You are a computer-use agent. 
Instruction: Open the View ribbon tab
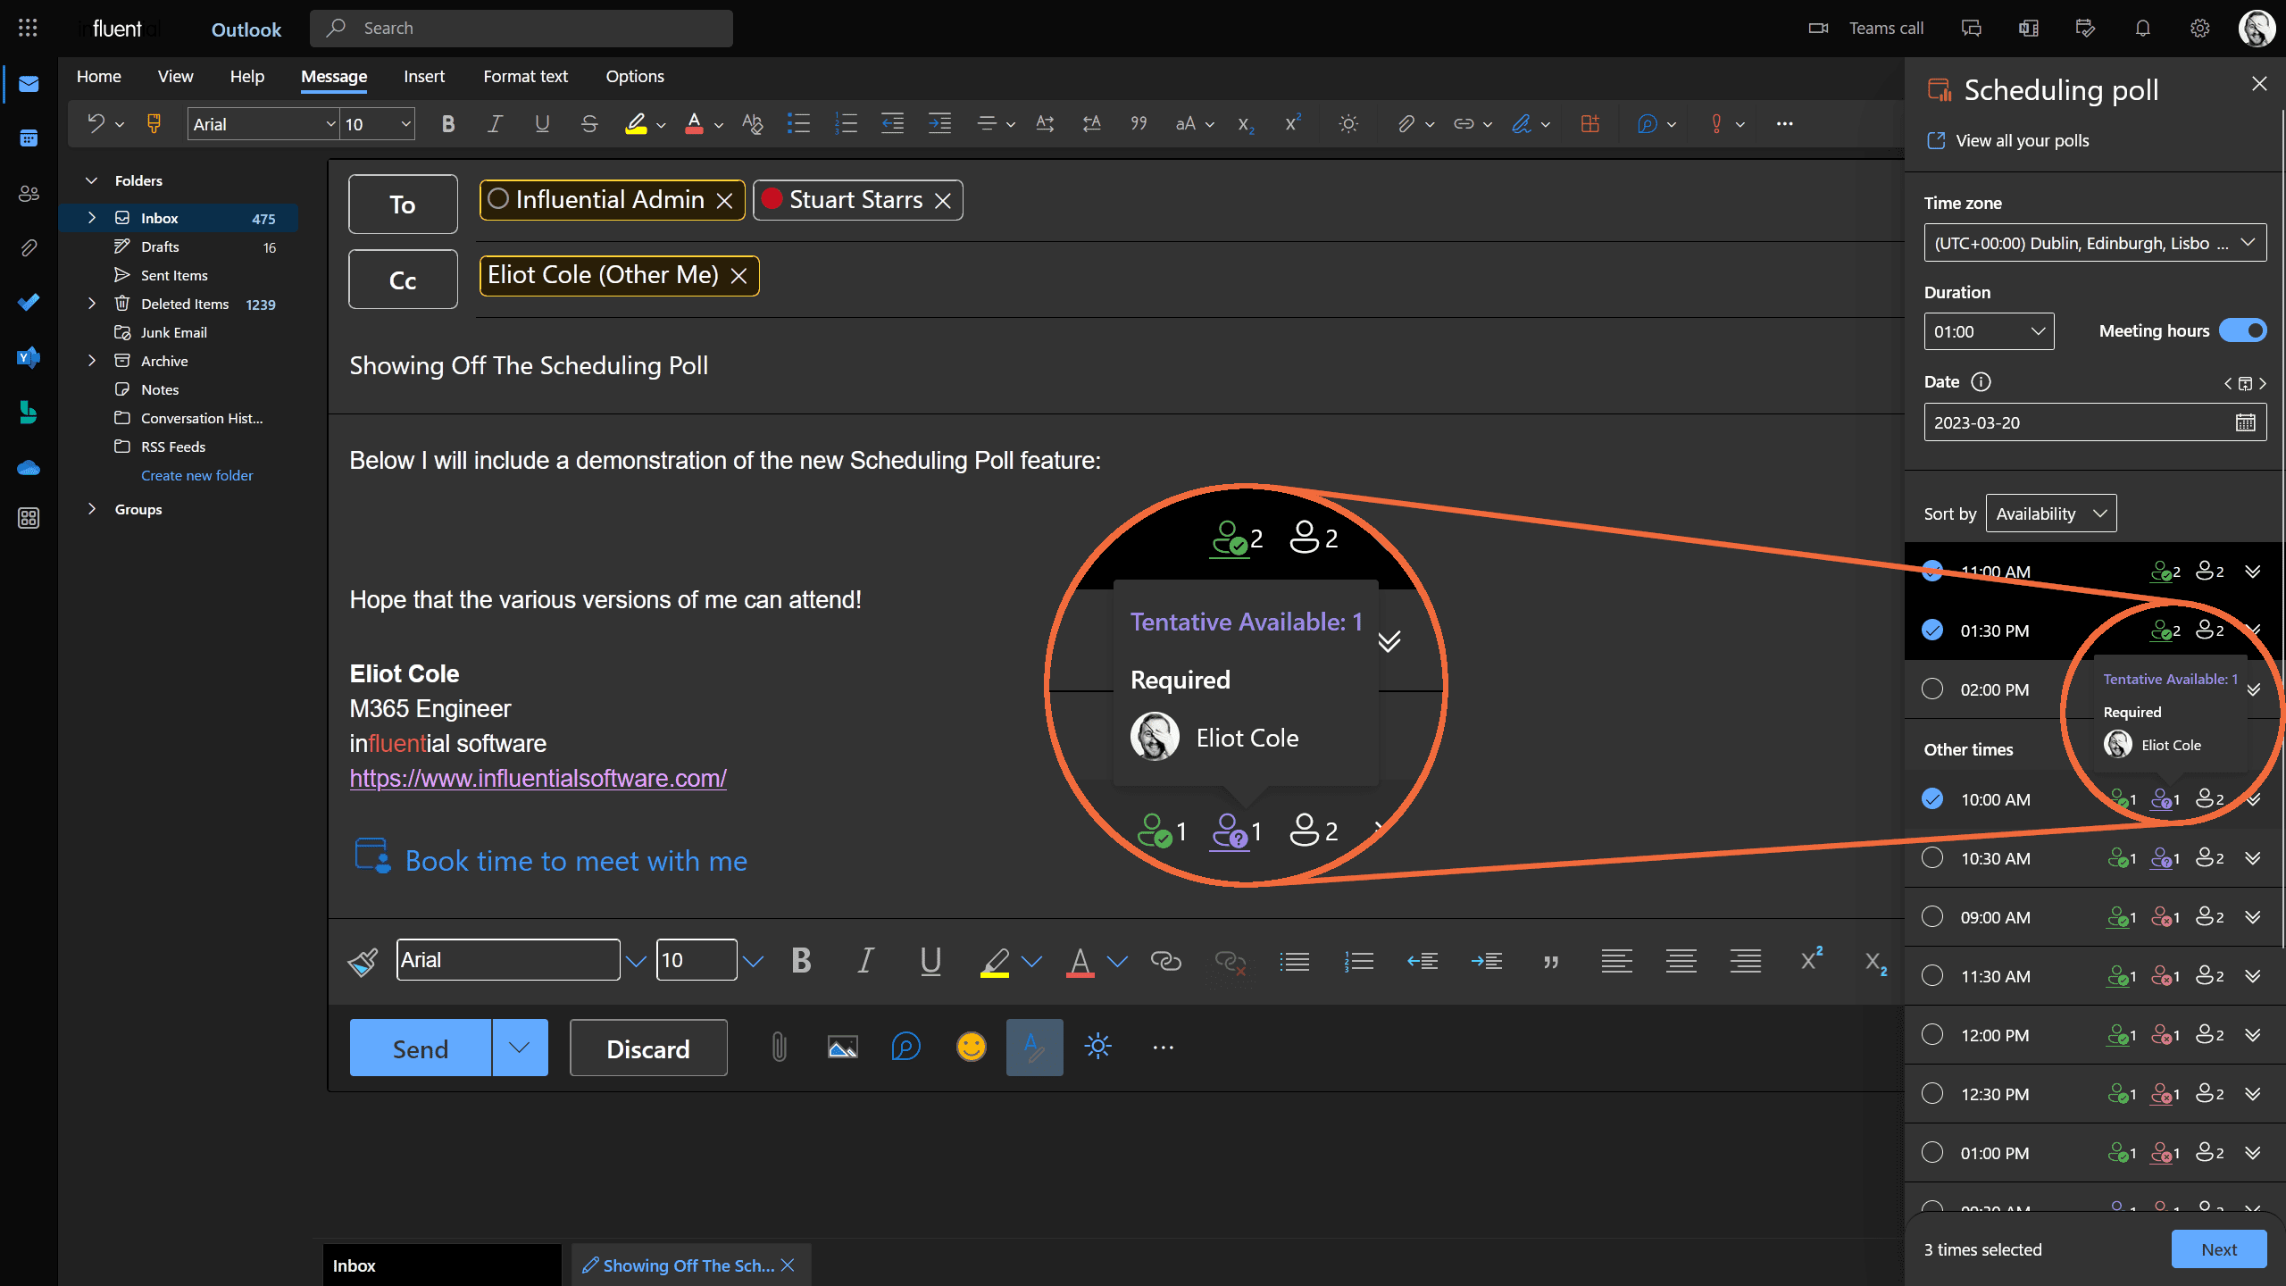(x=175, y=76)
